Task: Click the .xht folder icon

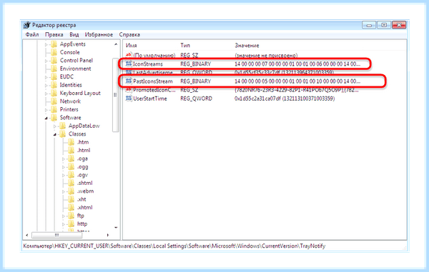Action: 71,199
